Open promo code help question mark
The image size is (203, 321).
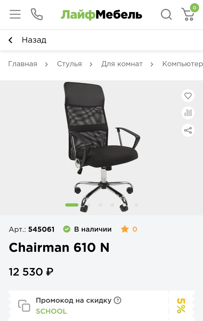117,300
